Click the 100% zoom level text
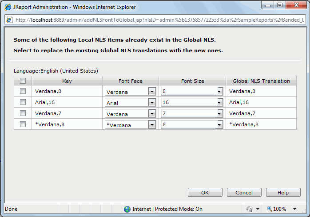The image size is (310, 217). point(279,209)
